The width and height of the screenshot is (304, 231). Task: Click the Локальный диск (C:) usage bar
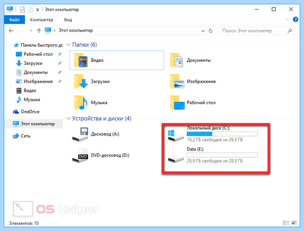click(222, 134)
